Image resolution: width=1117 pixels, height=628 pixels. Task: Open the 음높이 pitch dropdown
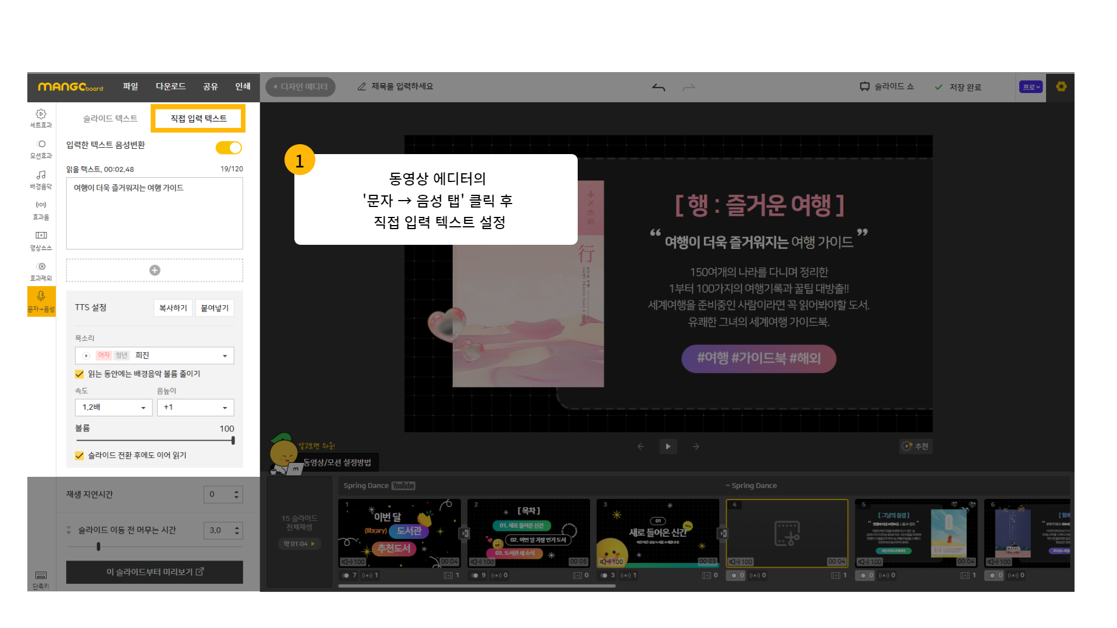(x=195, y=408)
